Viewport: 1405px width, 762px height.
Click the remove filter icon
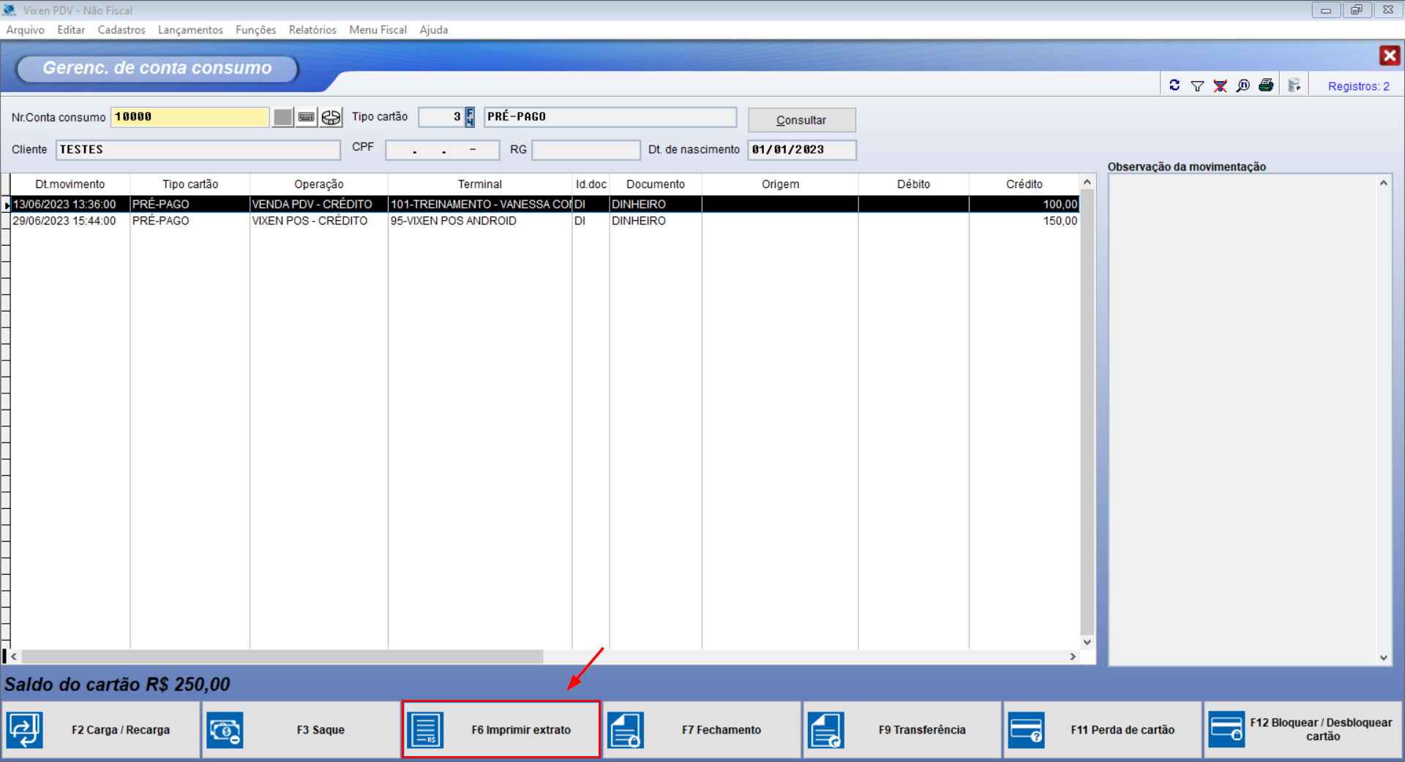[1220, 86]
